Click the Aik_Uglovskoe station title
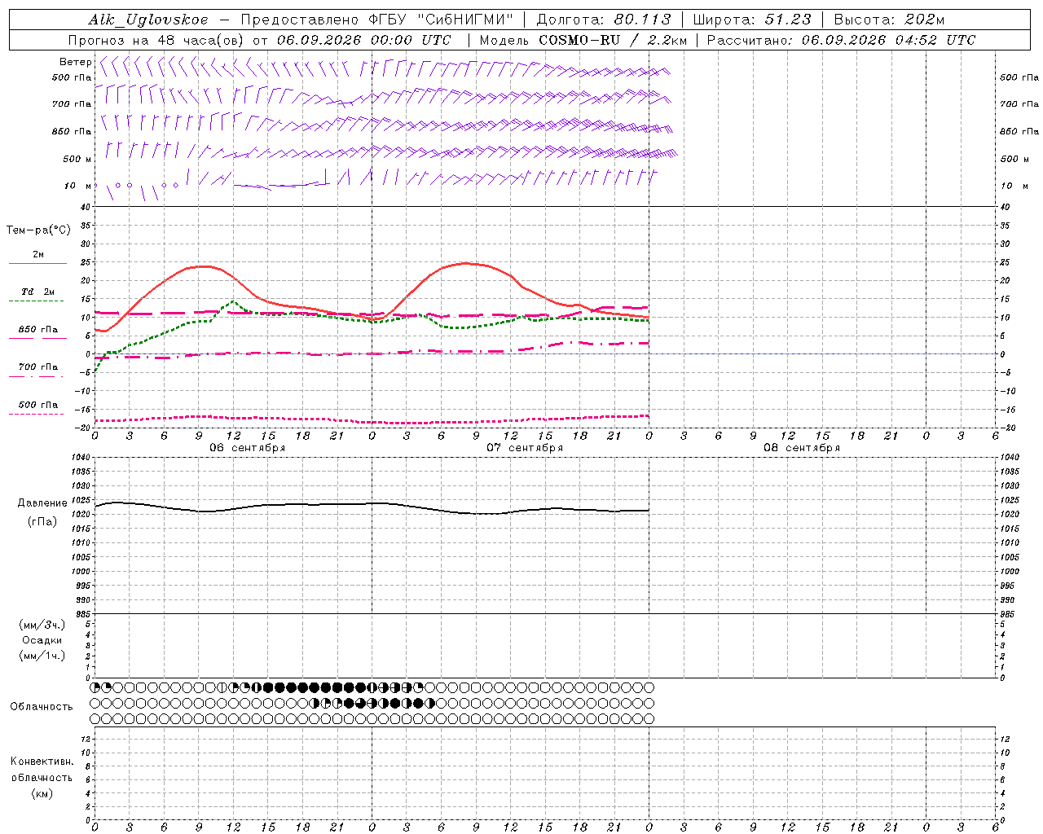This screenshot has height=834, width=1043. [x=147, y=20]
